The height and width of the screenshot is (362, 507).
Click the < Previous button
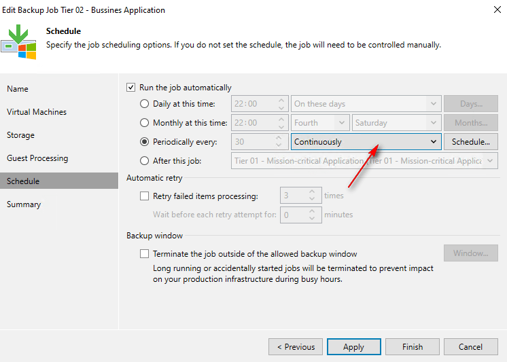point(295,346)
